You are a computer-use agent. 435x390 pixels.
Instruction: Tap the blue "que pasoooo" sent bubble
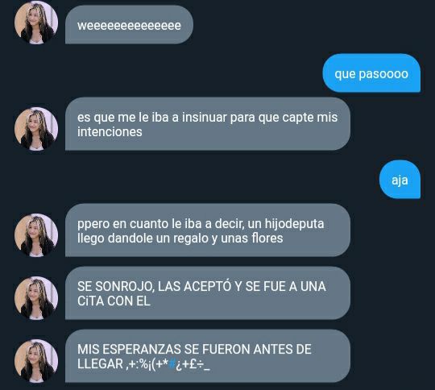coord(371,73)
